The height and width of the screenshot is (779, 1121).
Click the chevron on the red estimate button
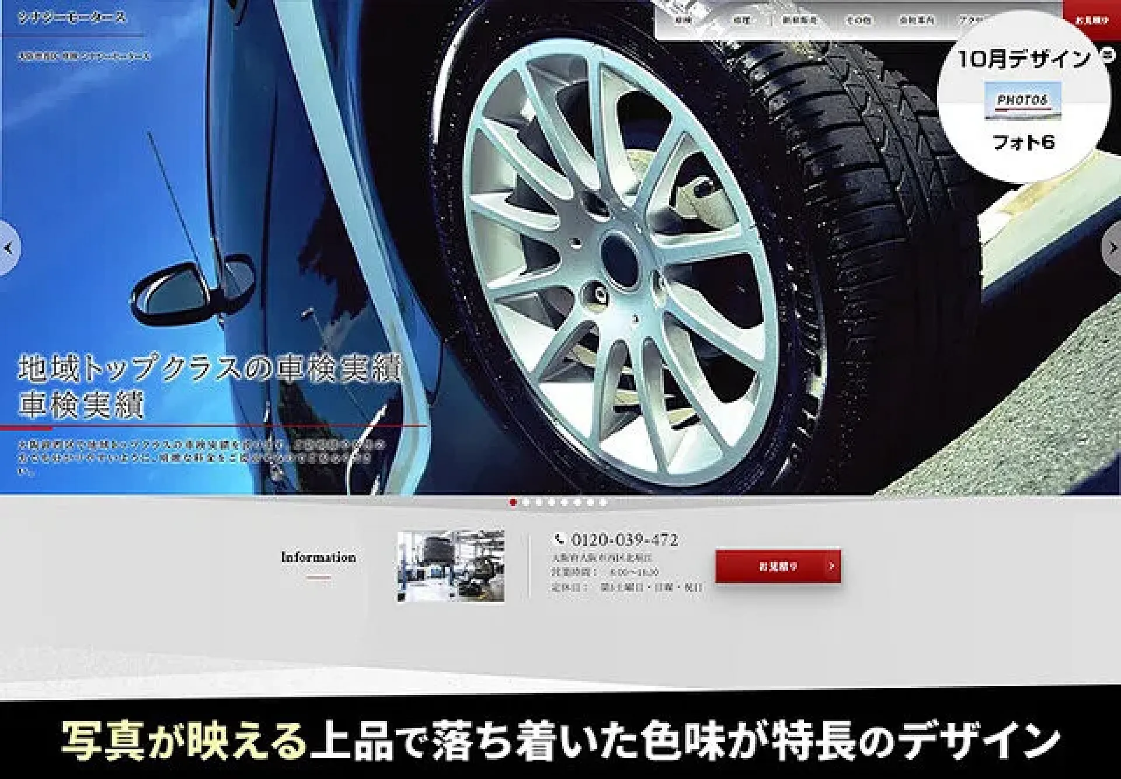[x=831, y=565]
